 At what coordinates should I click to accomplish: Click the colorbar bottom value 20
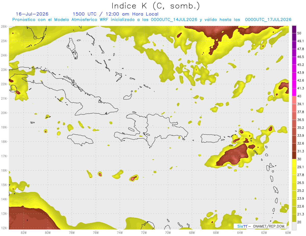pyautogui.click(x=299, y=222)
